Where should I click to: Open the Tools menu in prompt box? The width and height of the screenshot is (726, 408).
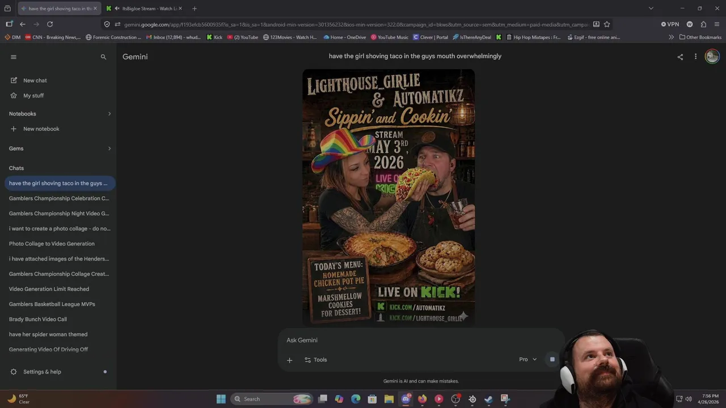pyautogui.click(x=315, y=360)
